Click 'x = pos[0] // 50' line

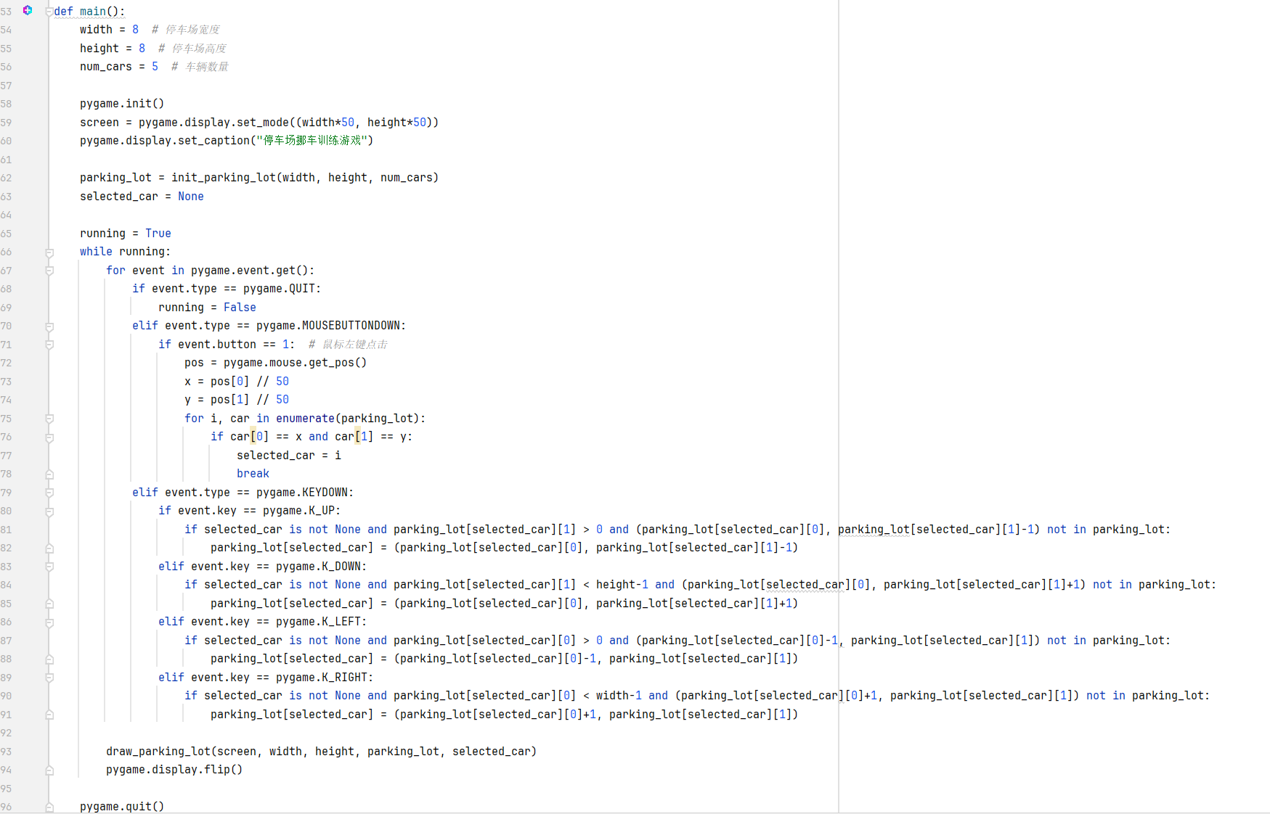point(237,382)
